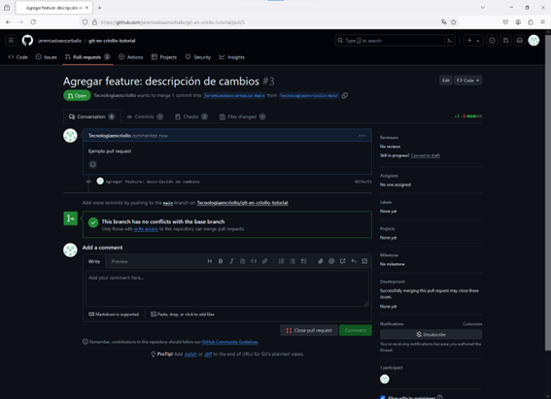Open the Code dropdown button
The image size is (551, 399).
(x=467, y=81)
